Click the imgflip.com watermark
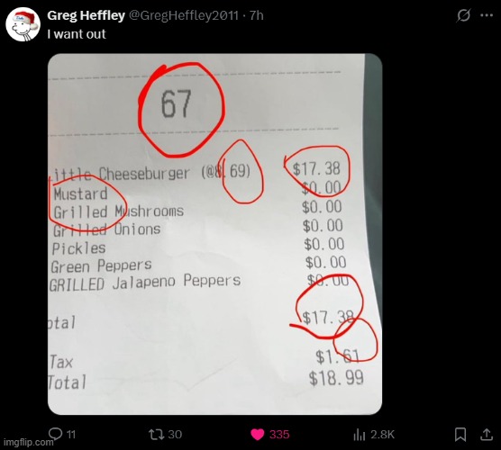501x450 pixels. click(x=27, y=442)
